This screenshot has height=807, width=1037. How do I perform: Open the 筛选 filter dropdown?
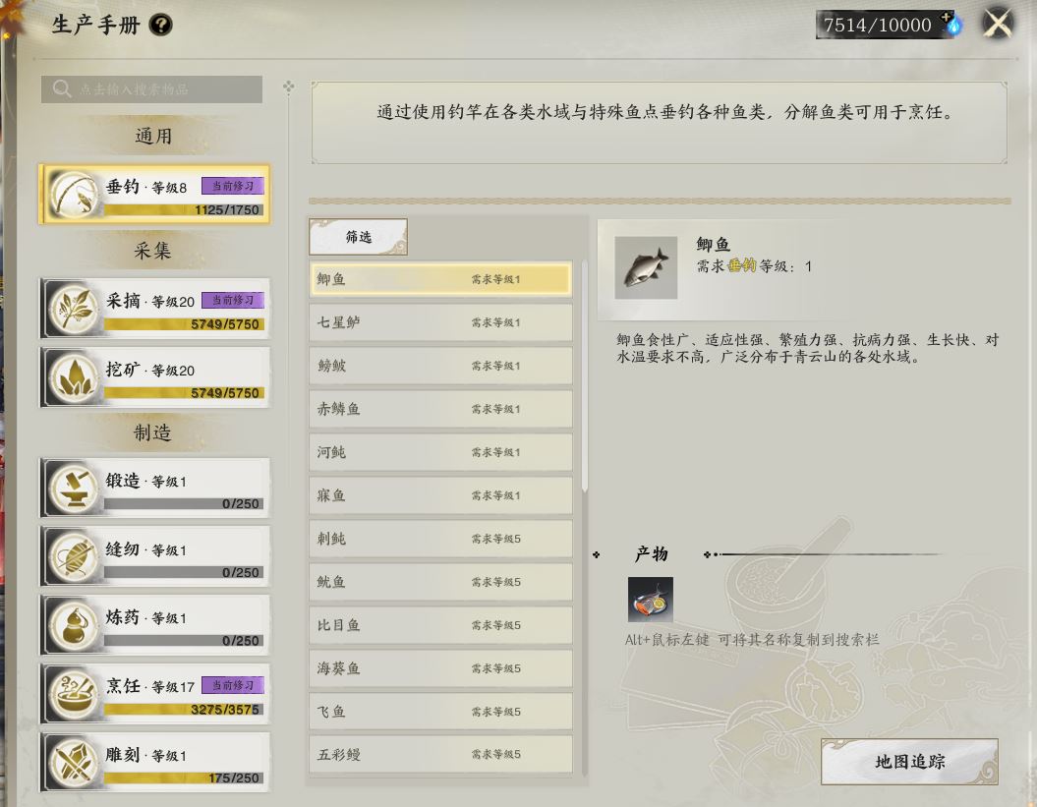pos(358,237)
